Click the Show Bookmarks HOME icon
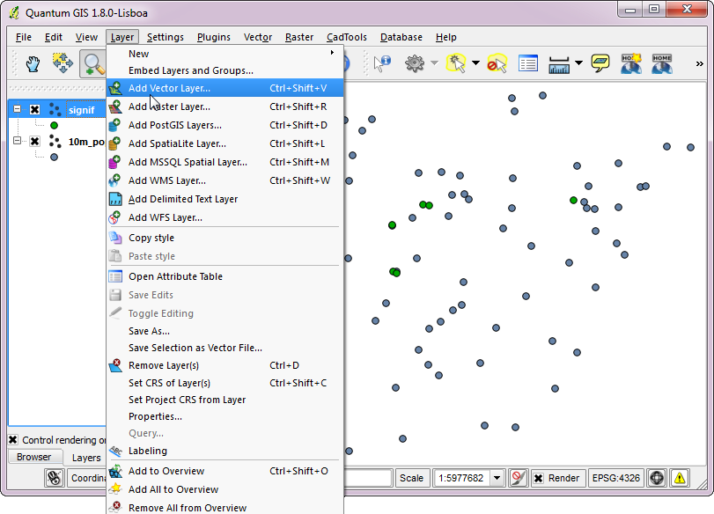Image resolution: width=714 pixels, height=514 pixels. point(662,63)
